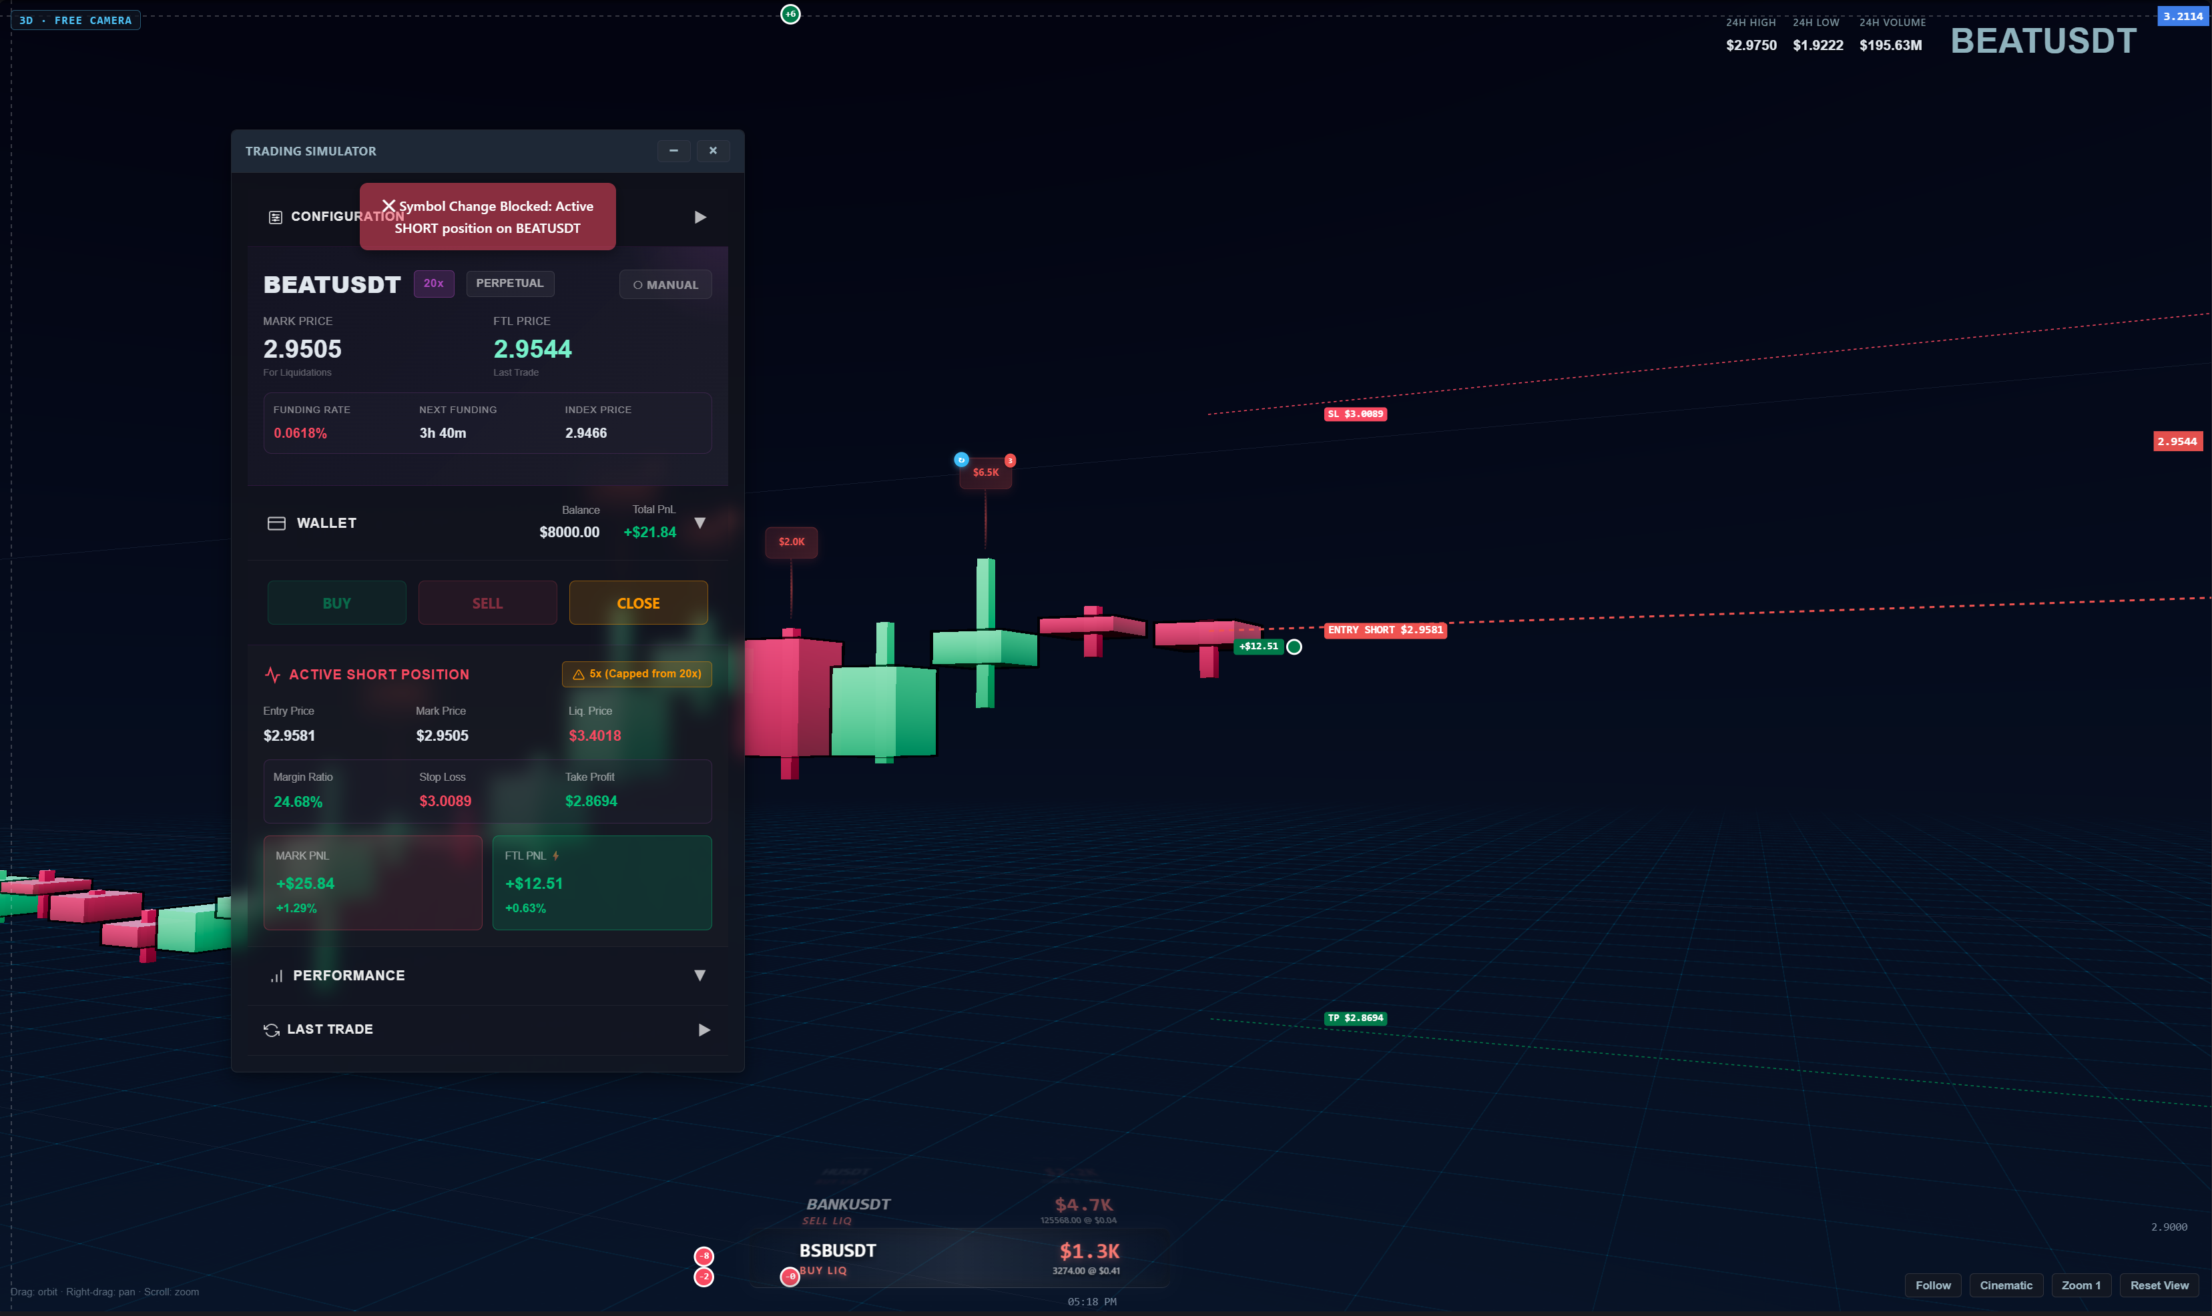Click the green circle current price marker
This screenshot has width=2212, height=1316.
1294,647
